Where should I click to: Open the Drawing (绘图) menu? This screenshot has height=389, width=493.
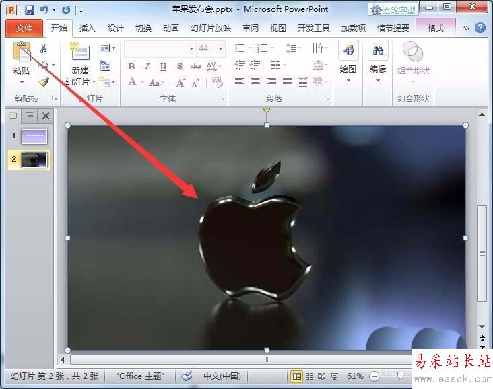click(x=348, y=62)
